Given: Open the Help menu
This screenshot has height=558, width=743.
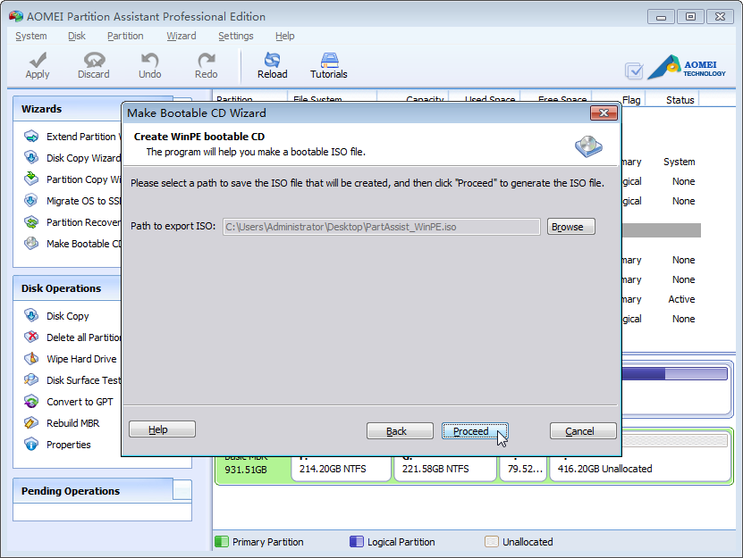Looking at the screenshot, I should [285, 36].
